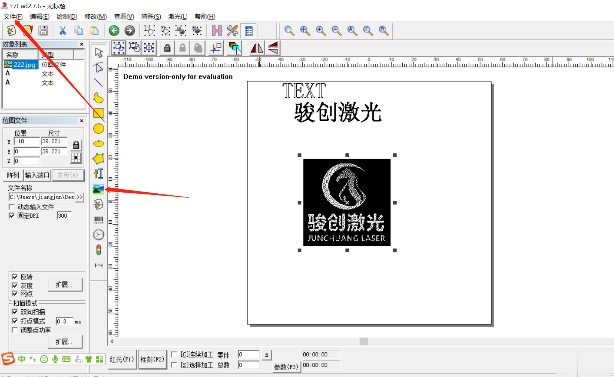Viewport: 614px width, 377px height.
Task: Click the first Zoom magnifier icon
Action: pyautogui.click(x=289, y=31)
